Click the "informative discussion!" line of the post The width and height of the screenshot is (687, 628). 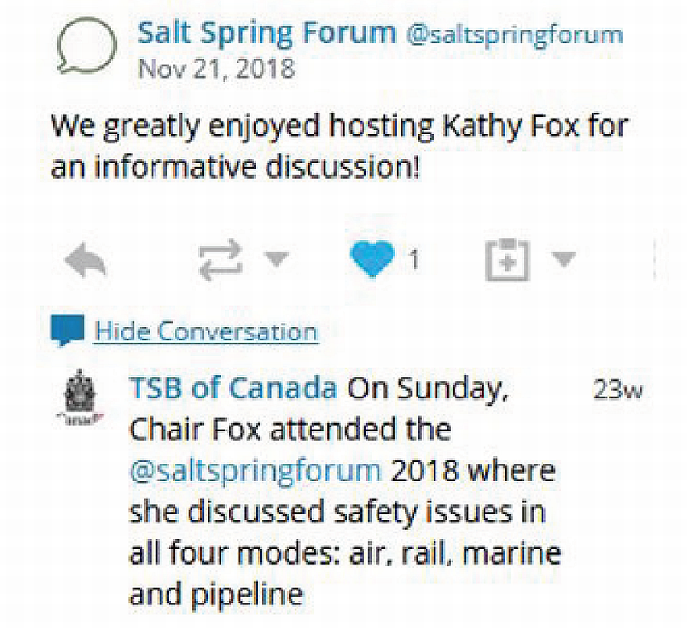pos(237,167)
